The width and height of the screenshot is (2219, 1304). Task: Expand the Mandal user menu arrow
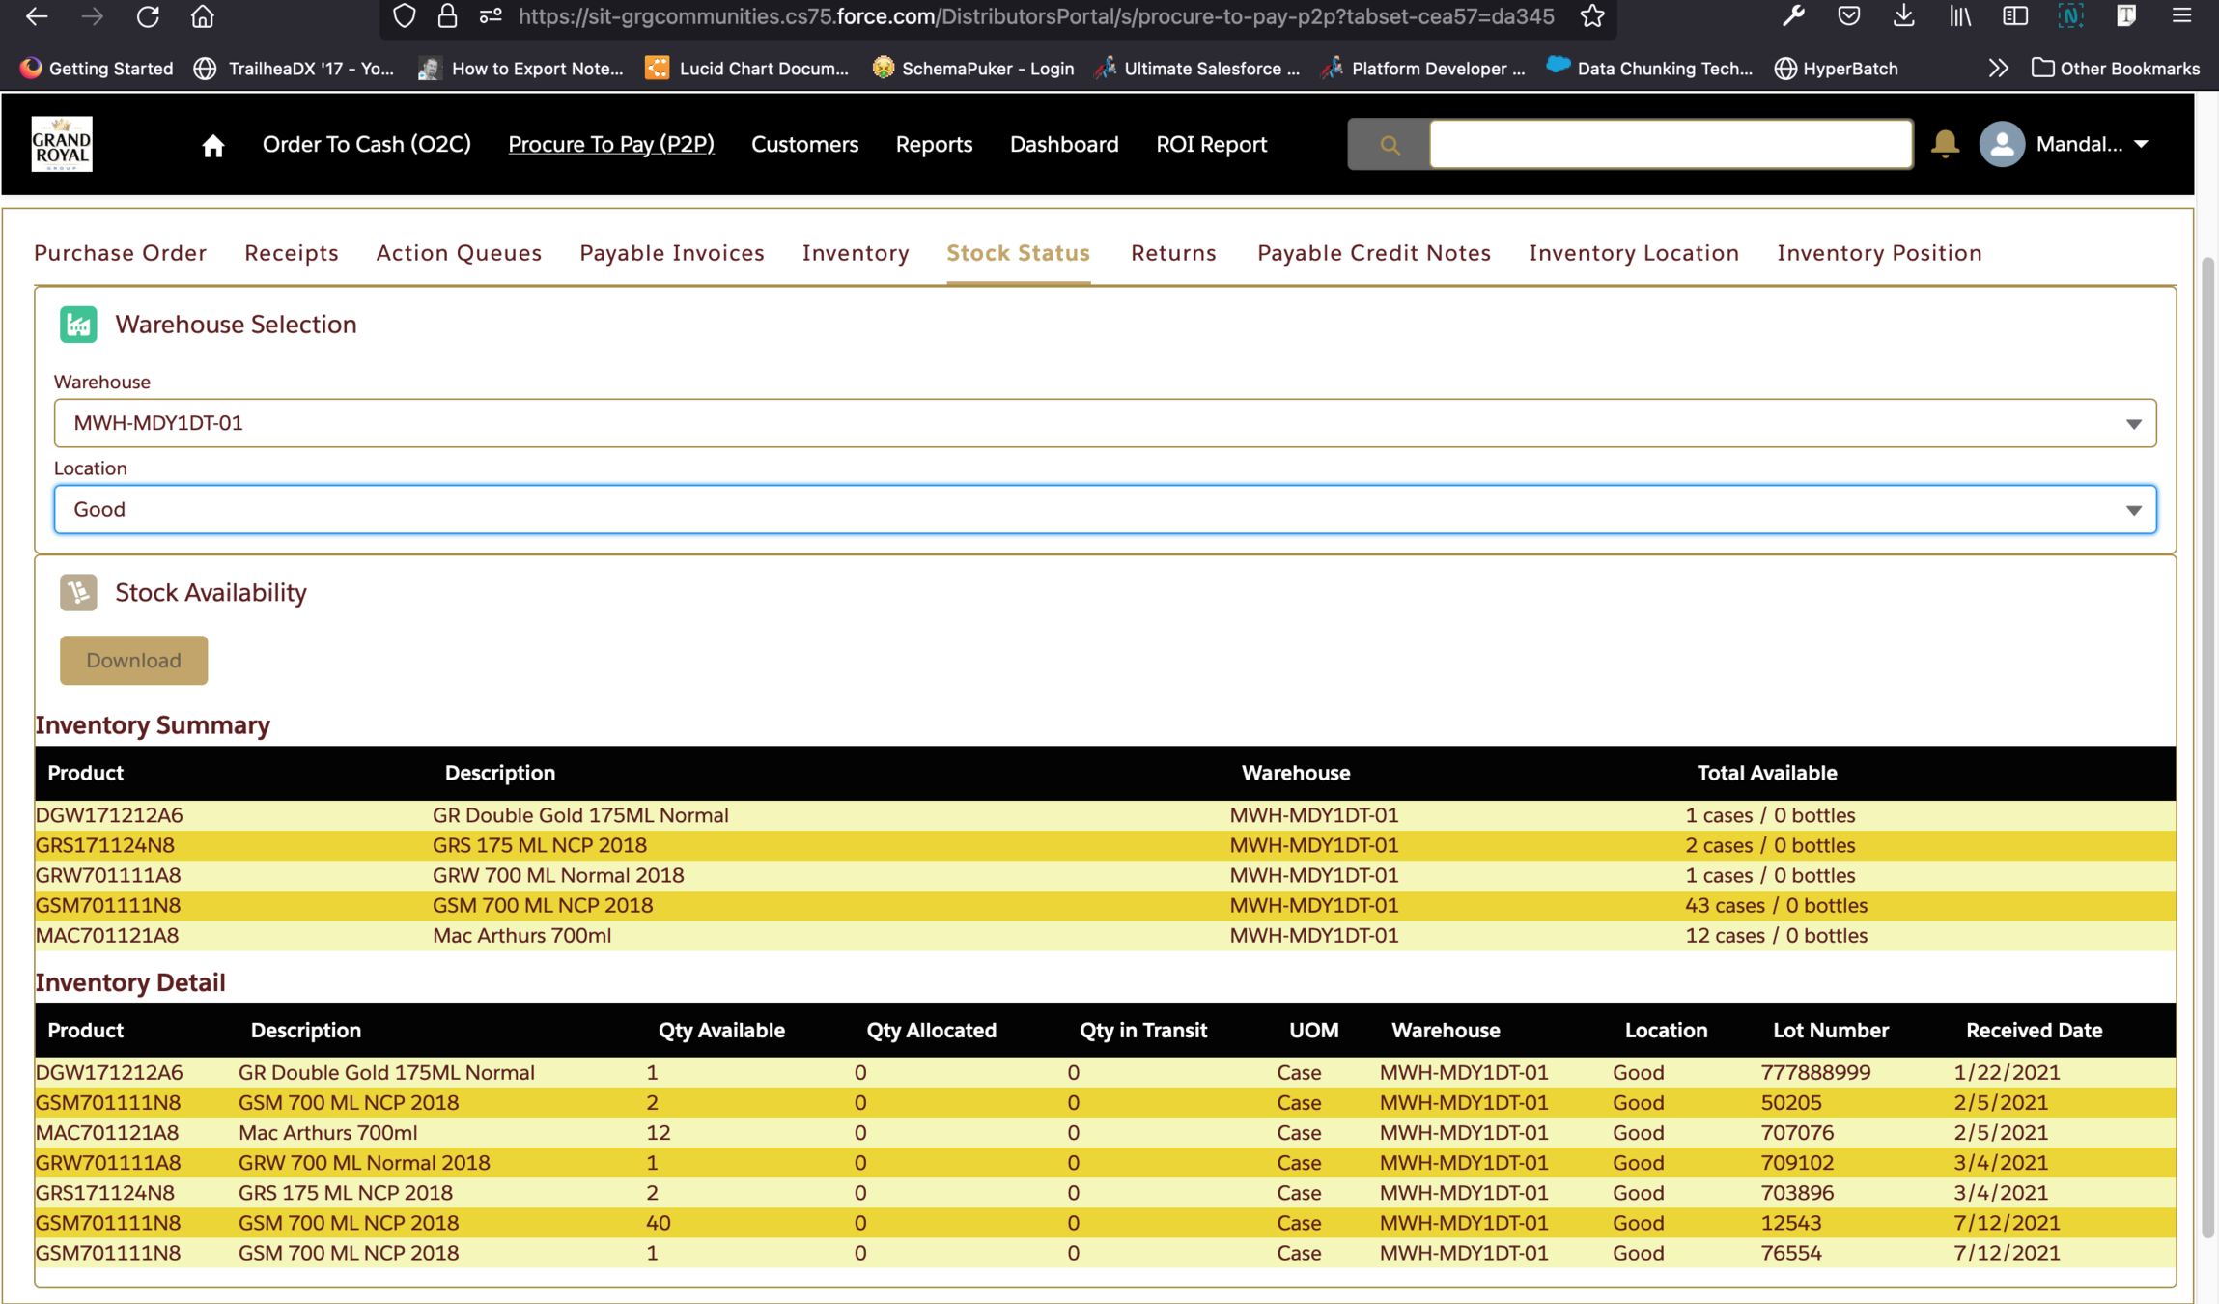(2141, 144)
